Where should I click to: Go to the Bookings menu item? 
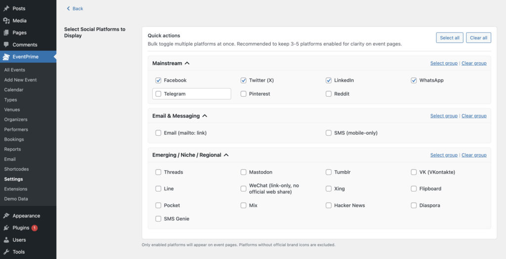[14, 139]
